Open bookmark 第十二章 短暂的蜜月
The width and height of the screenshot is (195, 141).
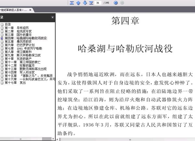pos(19,65)
